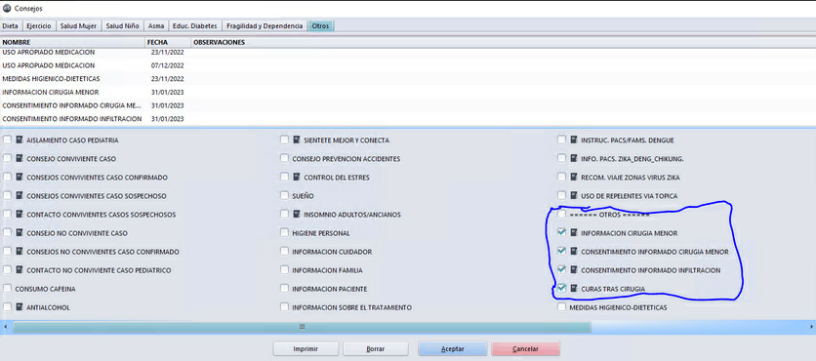Image resolution: width=816 pixels, height=361 pixels.
Task: Enable the CONSUMO CAFEINA checkbox
Action: (7, 288)
